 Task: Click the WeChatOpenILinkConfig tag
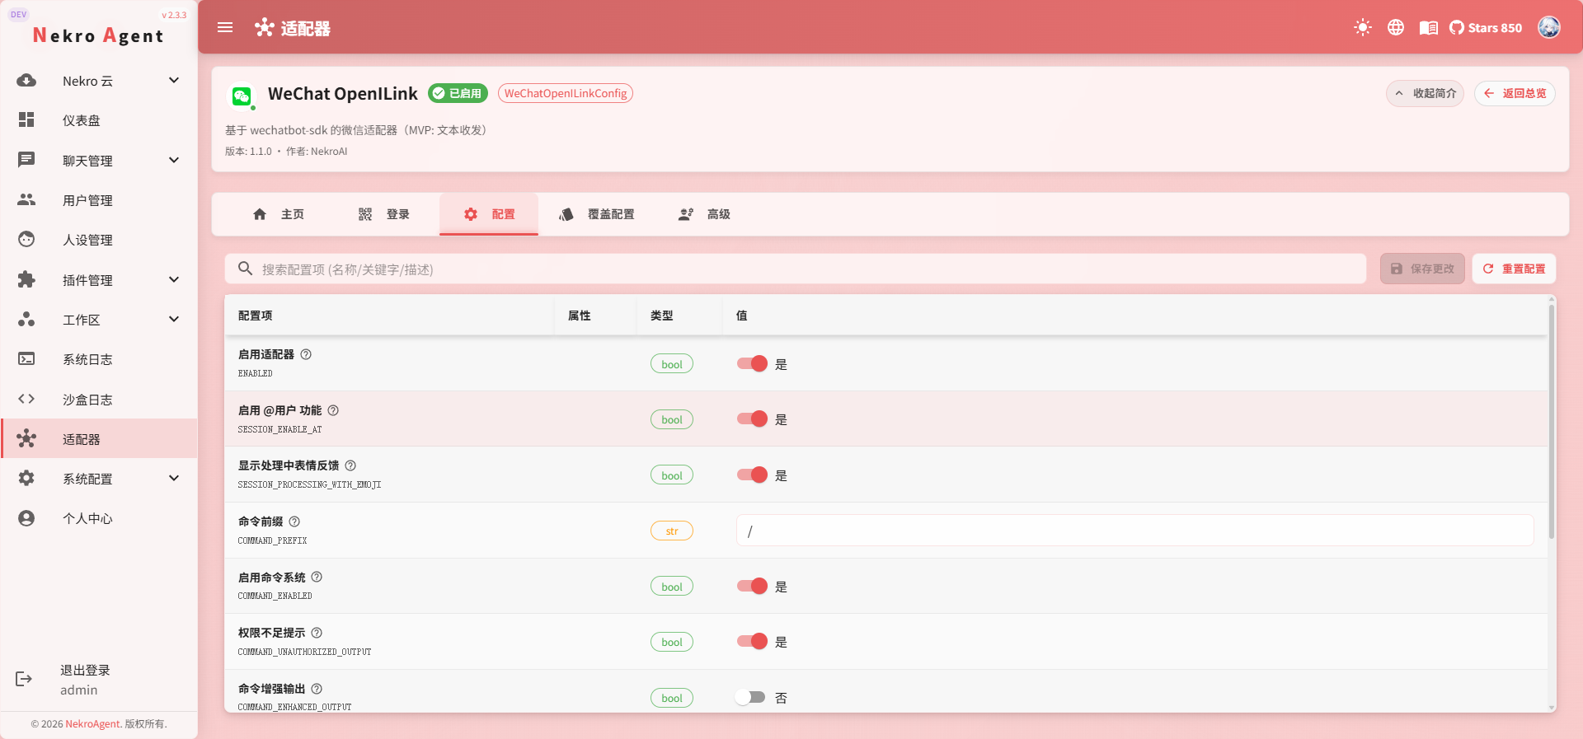(x=566, y=93)
